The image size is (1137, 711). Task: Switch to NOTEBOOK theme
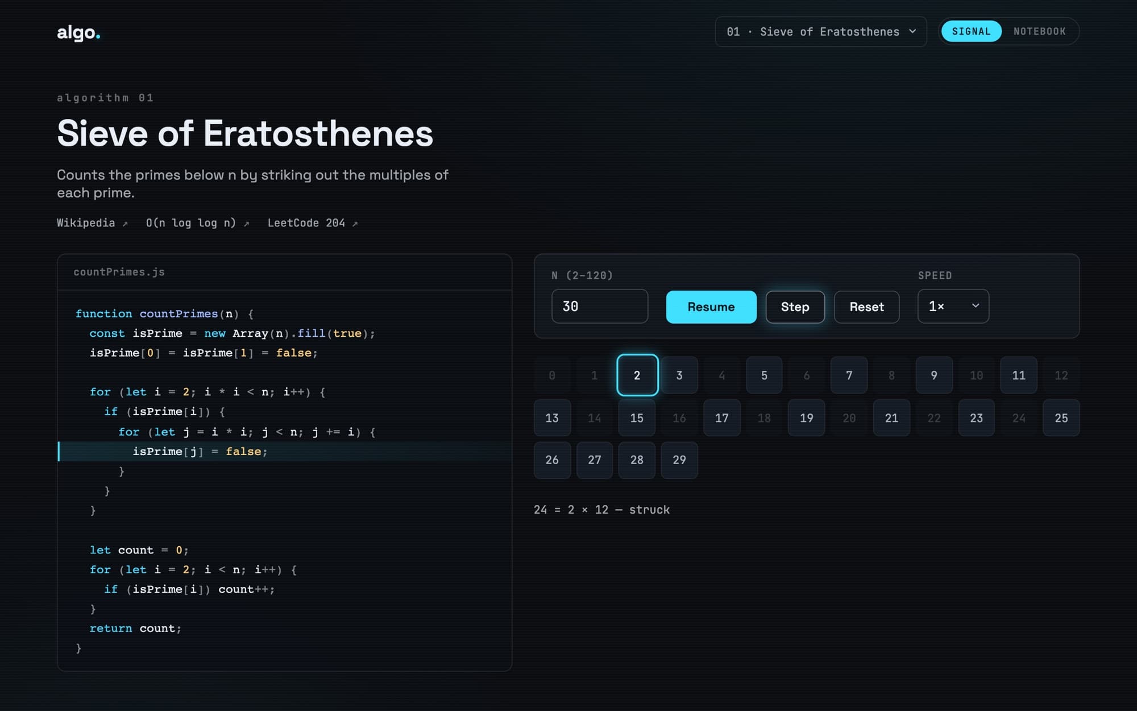(1039, 31)
